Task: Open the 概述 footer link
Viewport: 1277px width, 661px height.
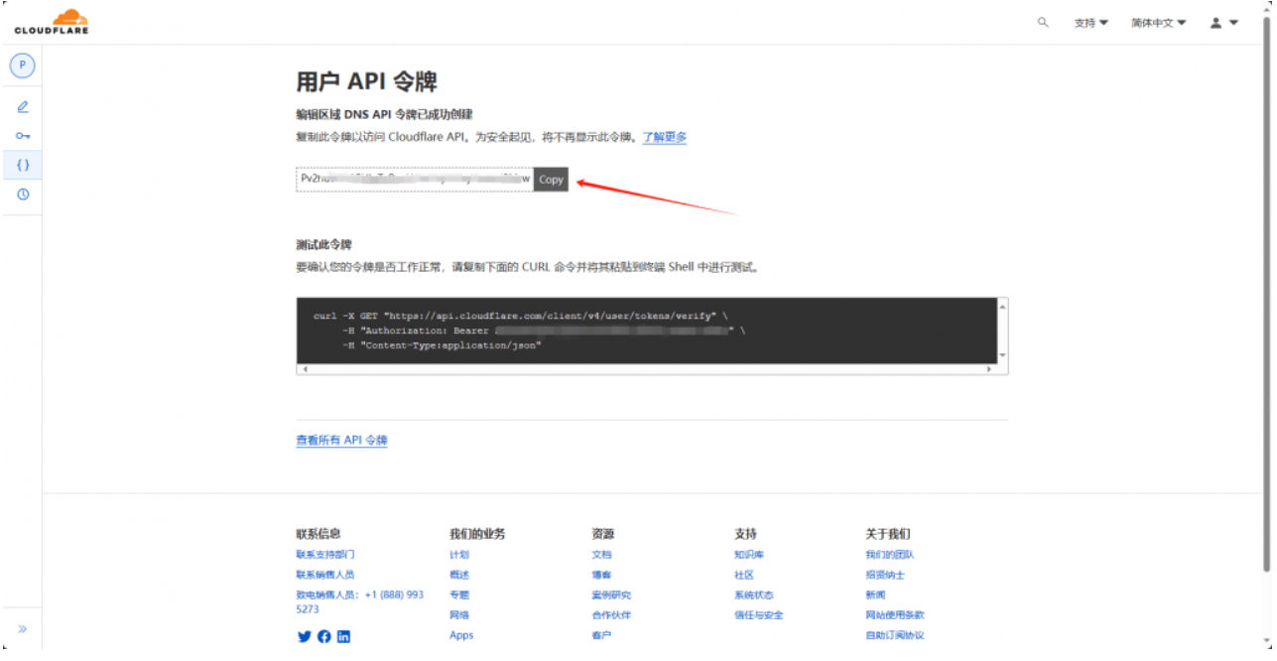Action: (x=458, y=575)
